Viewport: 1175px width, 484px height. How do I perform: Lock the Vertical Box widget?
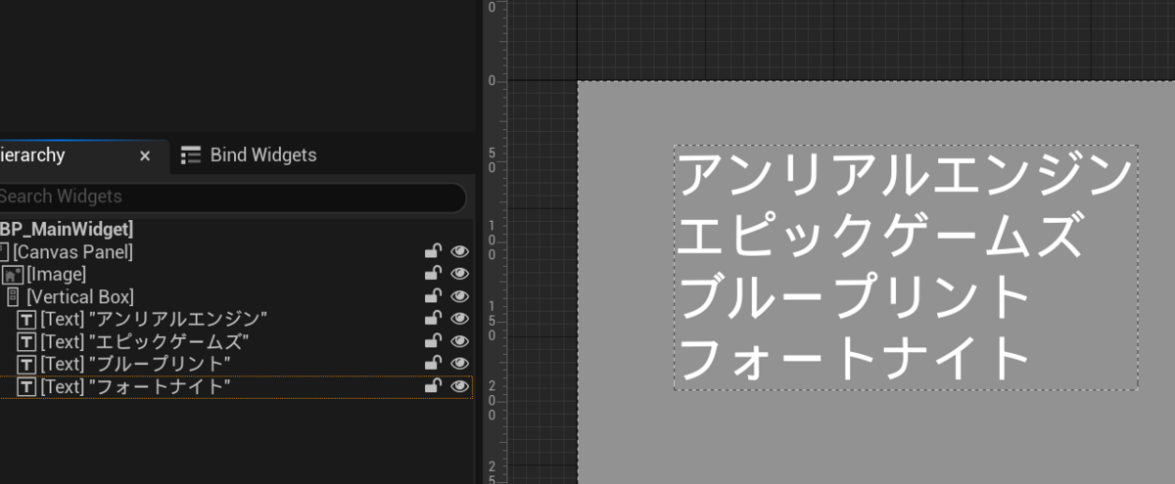point(433,297)
